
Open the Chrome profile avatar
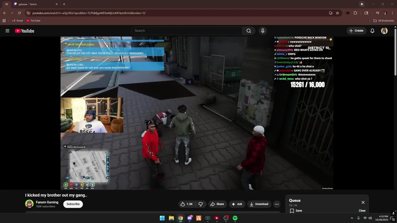tap(385, 13)
